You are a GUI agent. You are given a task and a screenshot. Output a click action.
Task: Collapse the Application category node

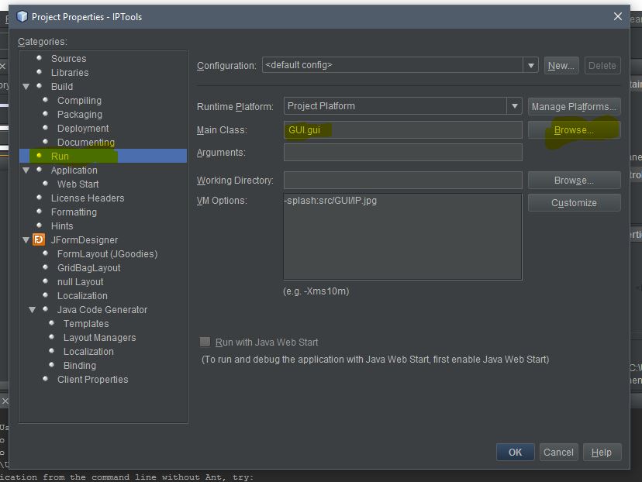coord(26,170)
